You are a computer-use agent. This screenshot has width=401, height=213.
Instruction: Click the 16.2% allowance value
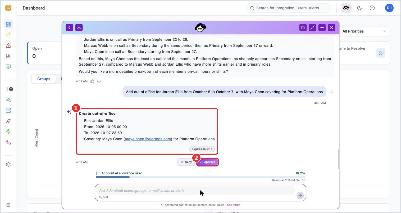[x=300, y=173]
